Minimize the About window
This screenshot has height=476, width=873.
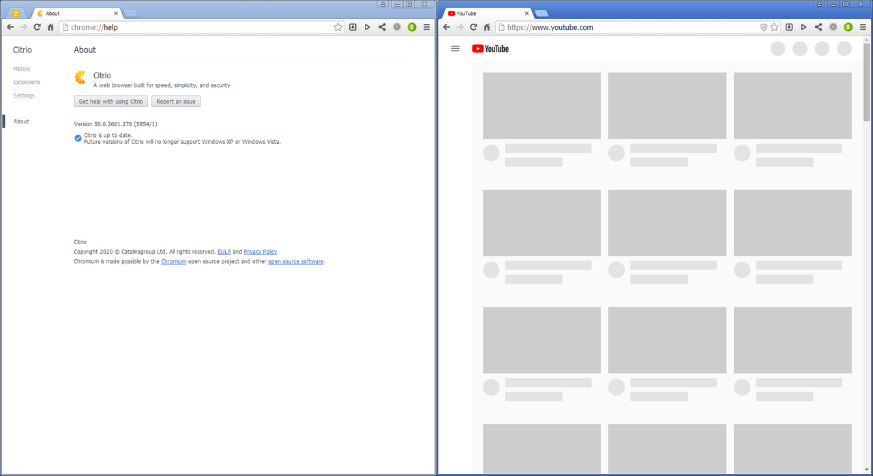(x=396, y=4)
